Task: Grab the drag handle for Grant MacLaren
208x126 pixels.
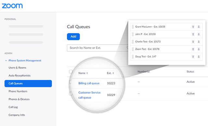Action: (133, 27)
